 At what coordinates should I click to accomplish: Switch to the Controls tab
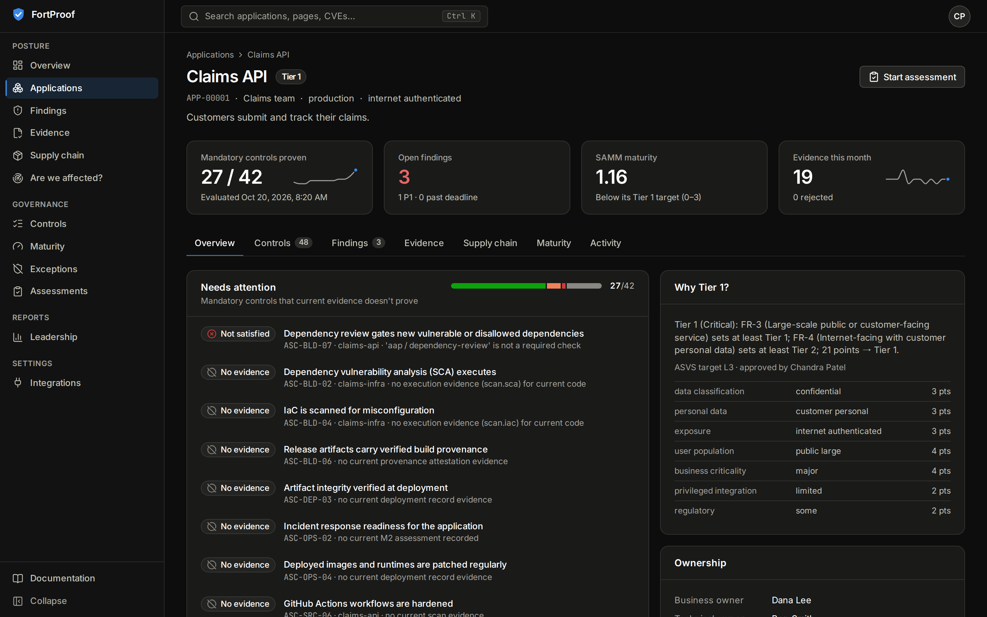(283, 243)
